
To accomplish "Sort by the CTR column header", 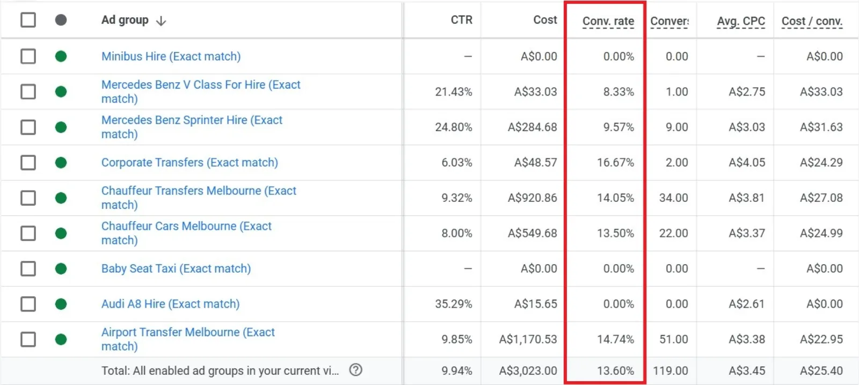I will point(461,20).
